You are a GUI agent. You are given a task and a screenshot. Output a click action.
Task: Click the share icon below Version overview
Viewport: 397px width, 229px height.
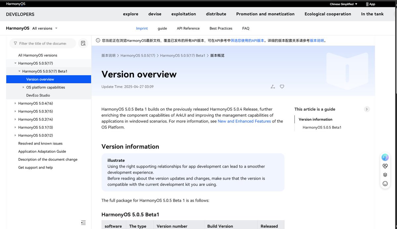coord(273,86)
